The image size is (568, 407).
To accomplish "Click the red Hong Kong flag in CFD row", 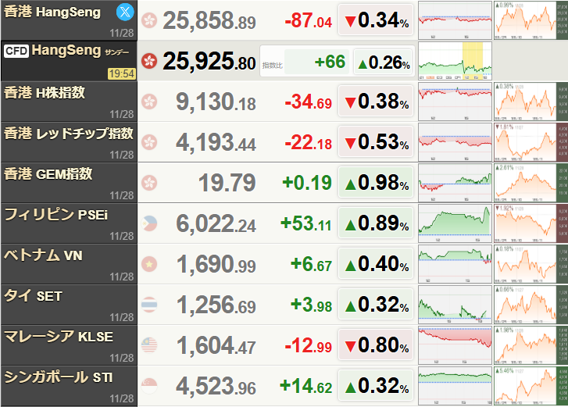I will tap(149, 61).
